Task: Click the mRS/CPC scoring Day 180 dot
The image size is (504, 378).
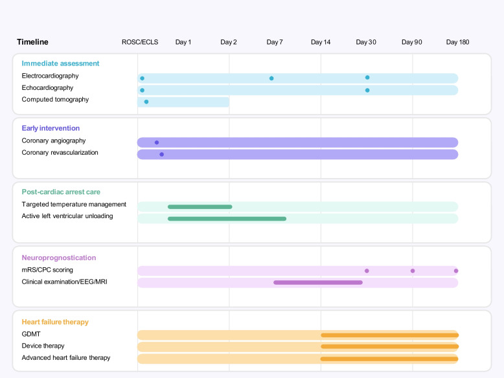Action: point(456,271)
